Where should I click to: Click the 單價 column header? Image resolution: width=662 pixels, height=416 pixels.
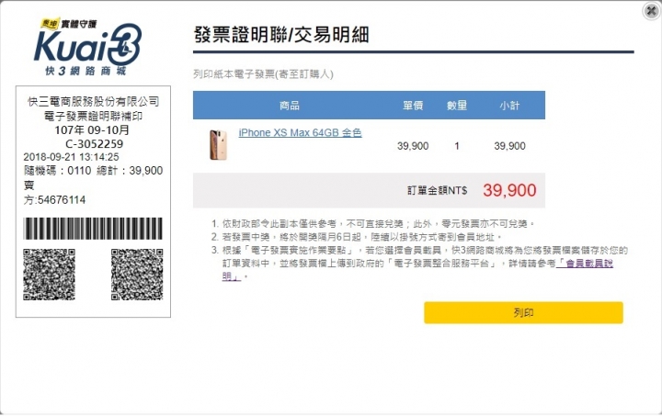(x=413, y=106)
